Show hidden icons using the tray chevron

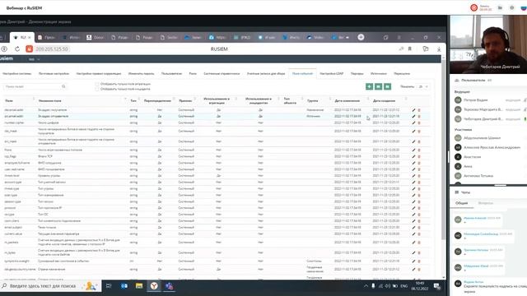366,286
